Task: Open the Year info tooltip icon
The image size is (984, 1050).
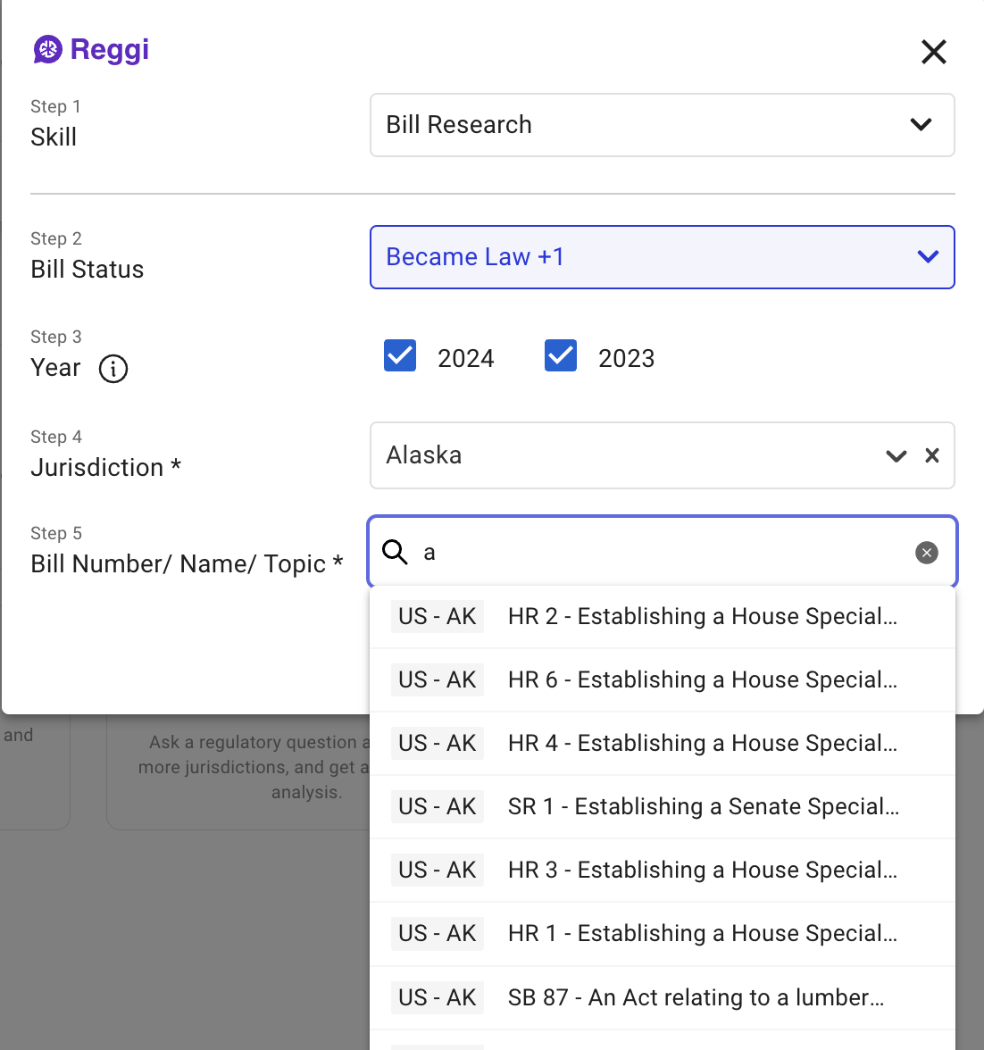Action: click(113, 369)
